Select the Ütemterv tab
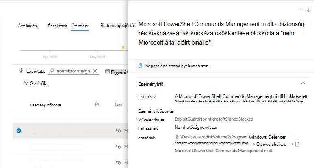This screenshot has width=314, height=168. tap(80, 26)
